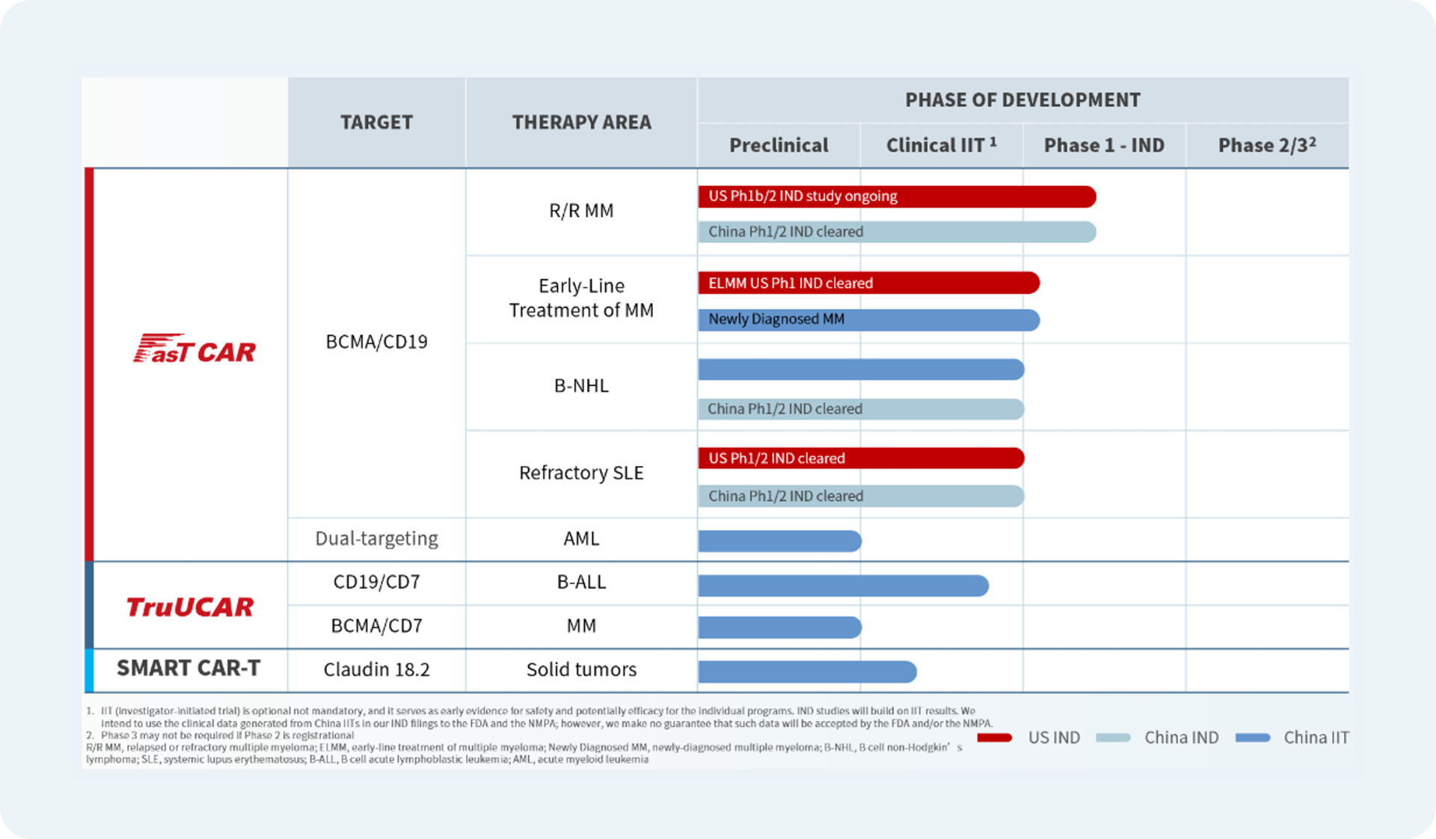Image resolution: width=1436 pixels, height=839 pixels.
Task: Click footnote 2 about Phase 3
Action: 220,735
